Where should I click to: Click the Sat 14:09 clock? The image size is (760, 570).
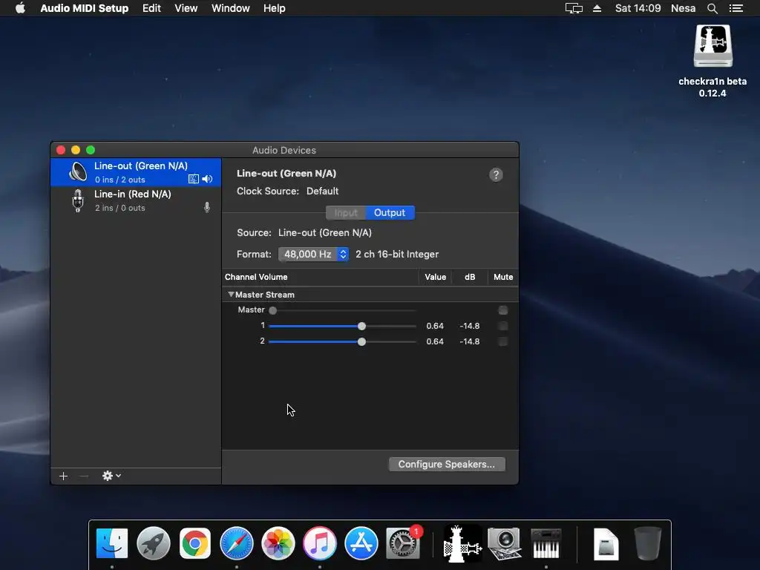point(638,8)
